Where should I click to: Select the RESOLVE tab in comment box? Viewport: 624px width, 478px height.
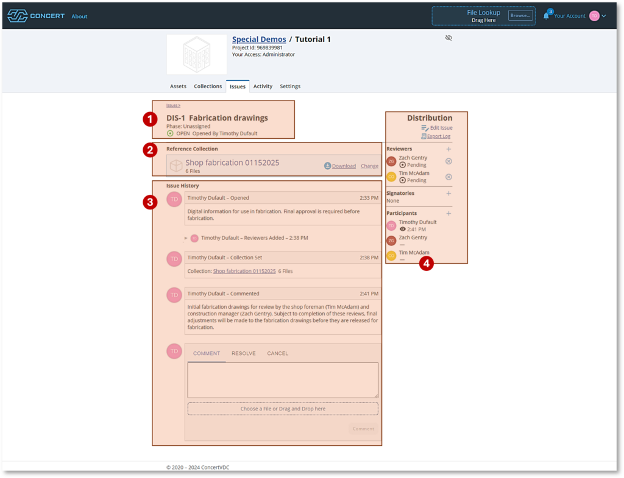pos(243,354)
